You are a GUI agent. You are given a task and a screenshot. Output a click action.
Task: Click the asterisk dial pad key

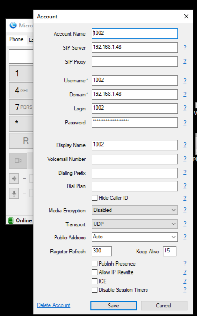click(21, 124)
